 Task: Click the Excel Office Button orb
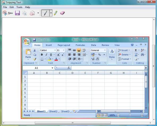[27, 42]
